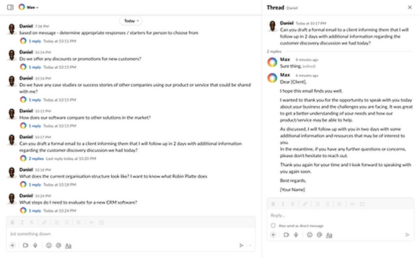Viewport: 419px width, 258px height.
Task: Open "2 replies" thread link
Action: [36, 158]
